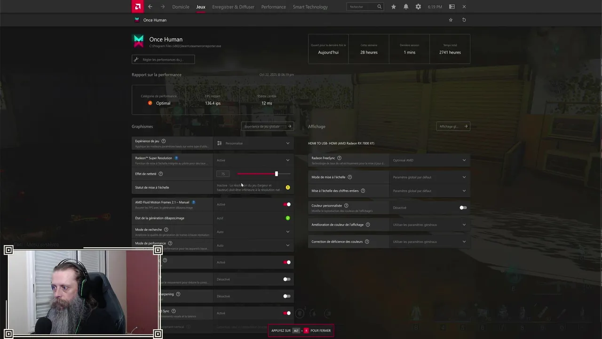Image resolution: width=602 pixels, height=339 pixels.
Task: Open help for Correction de déficience des couleurs
Action: pos(367,242)
